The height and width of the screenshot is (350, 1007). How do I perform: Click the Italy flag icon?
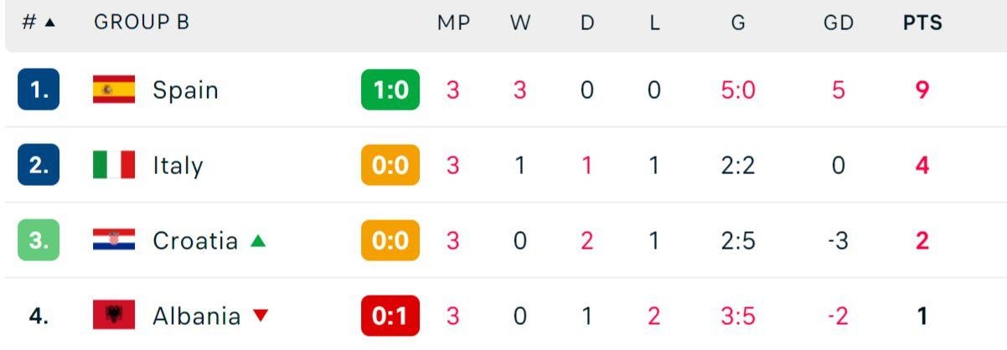pyautogui.click(x=114, y=165)
